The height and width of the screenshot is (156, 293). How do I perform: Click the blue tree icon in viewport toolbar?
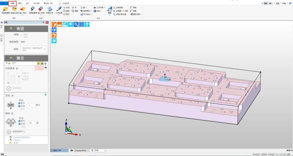[71, 24]
